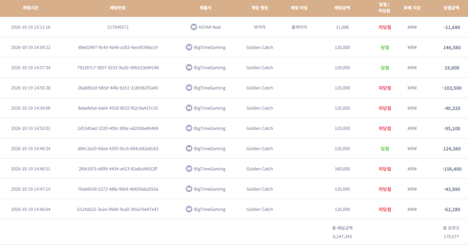Click the win amount 19,800
The width and height of the screenshot is (468, 245).
click(452, 68)
